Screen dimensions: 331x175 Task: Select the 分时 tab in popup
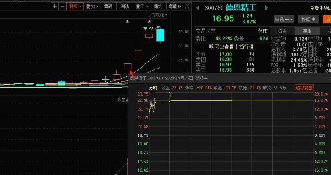(x=153, y=88)
